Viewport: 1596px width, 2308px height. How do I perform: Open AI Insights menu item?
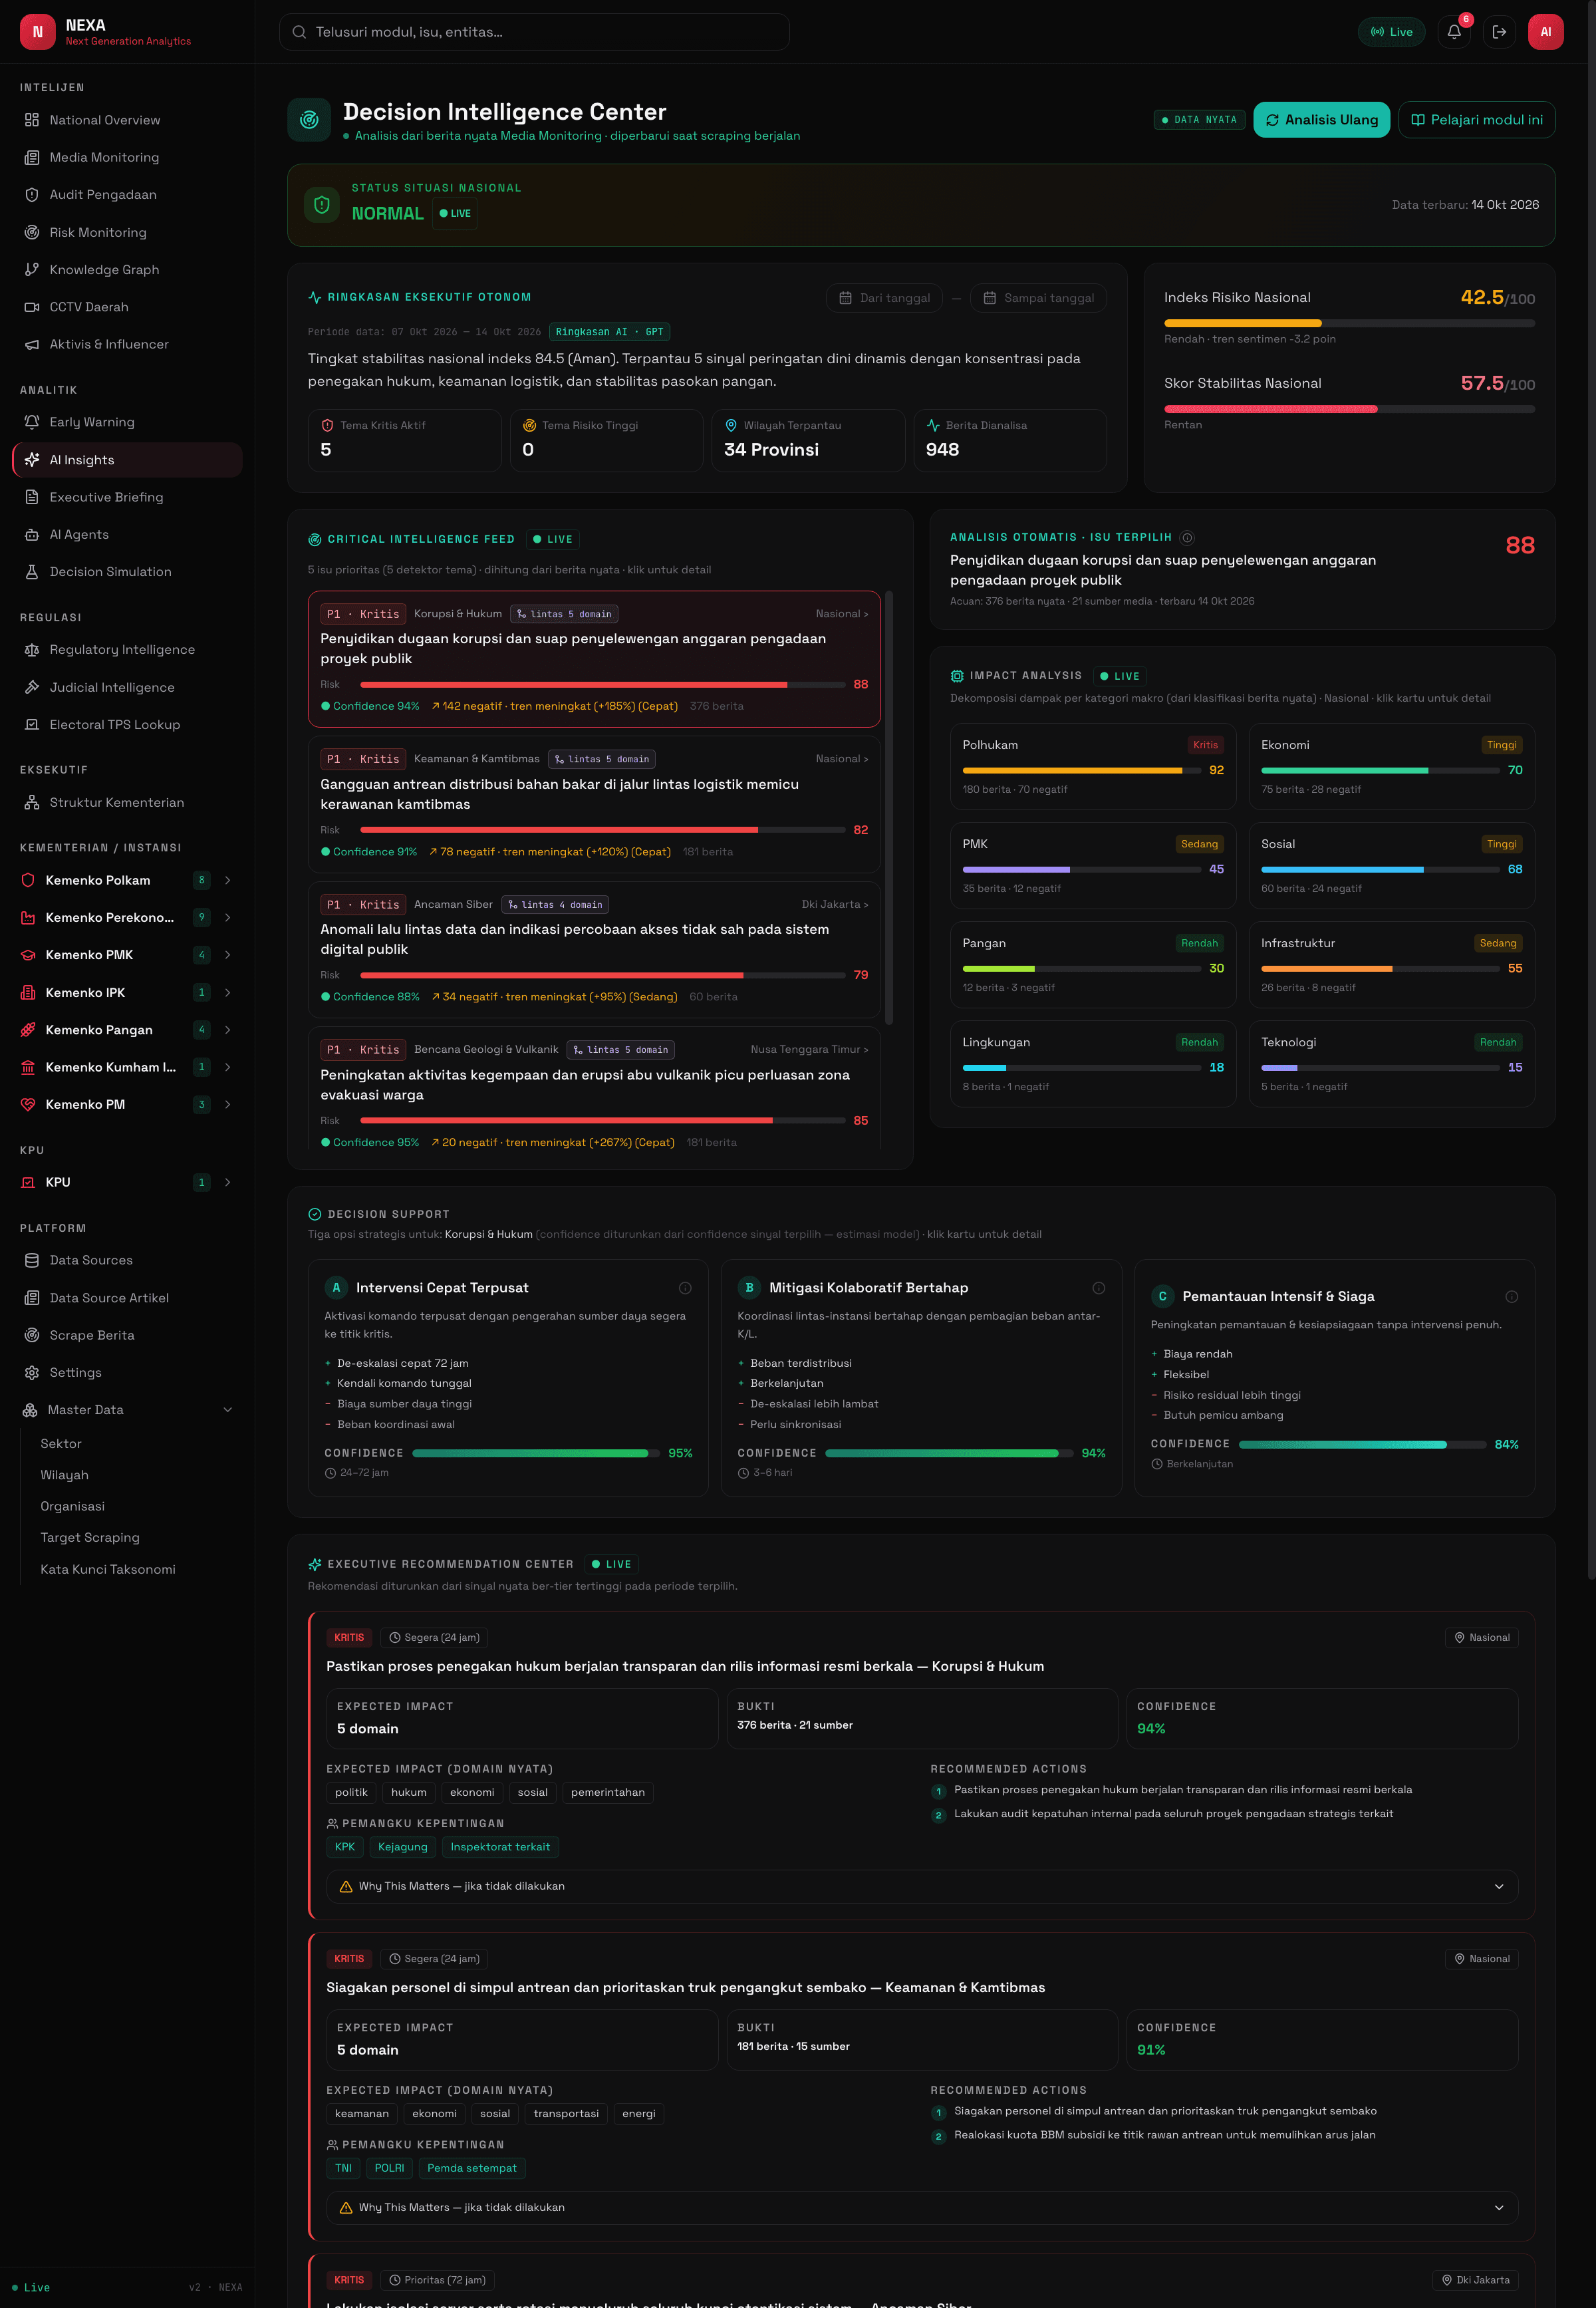(127, 460)
